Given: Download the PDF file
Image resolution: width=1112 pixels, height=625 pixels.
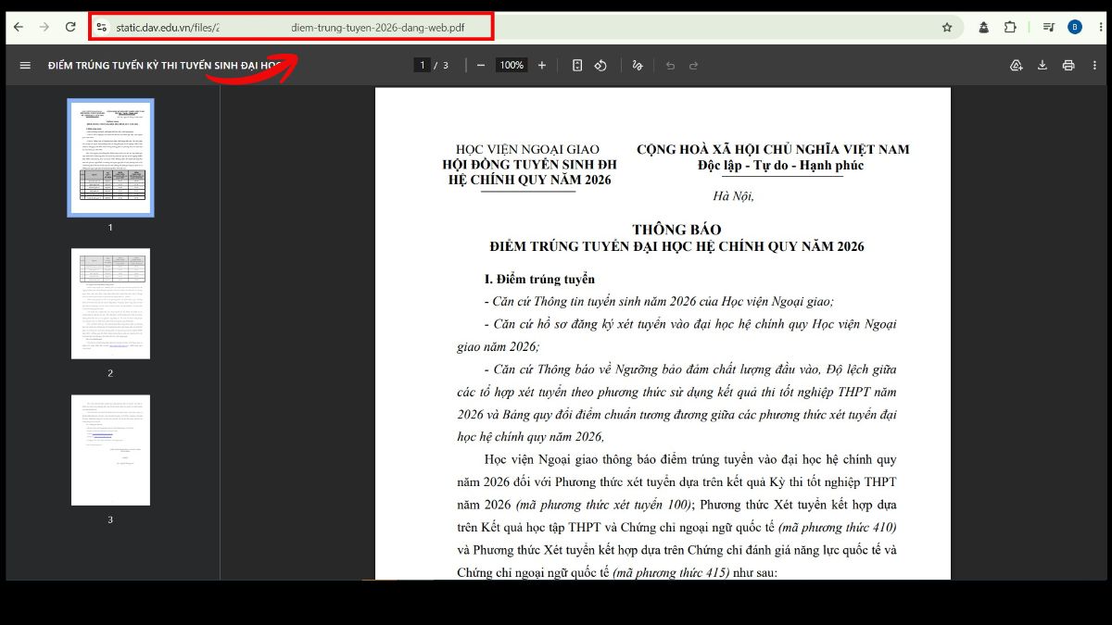Looking at the screenshot, I should (1042, 65).
